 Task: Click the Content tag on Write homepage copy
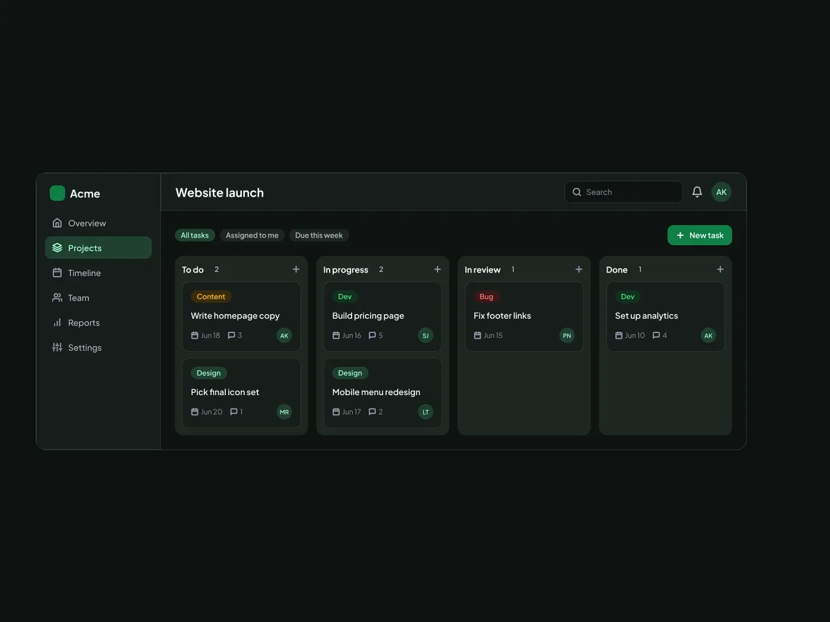[211, 297]
